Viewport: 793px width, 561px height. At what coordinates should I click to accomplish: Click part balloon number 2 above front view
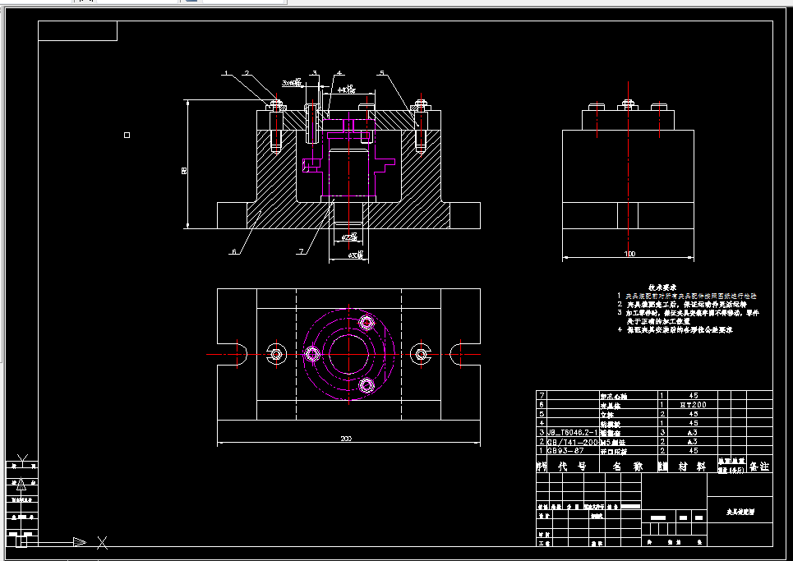click(x=247, y=74)
